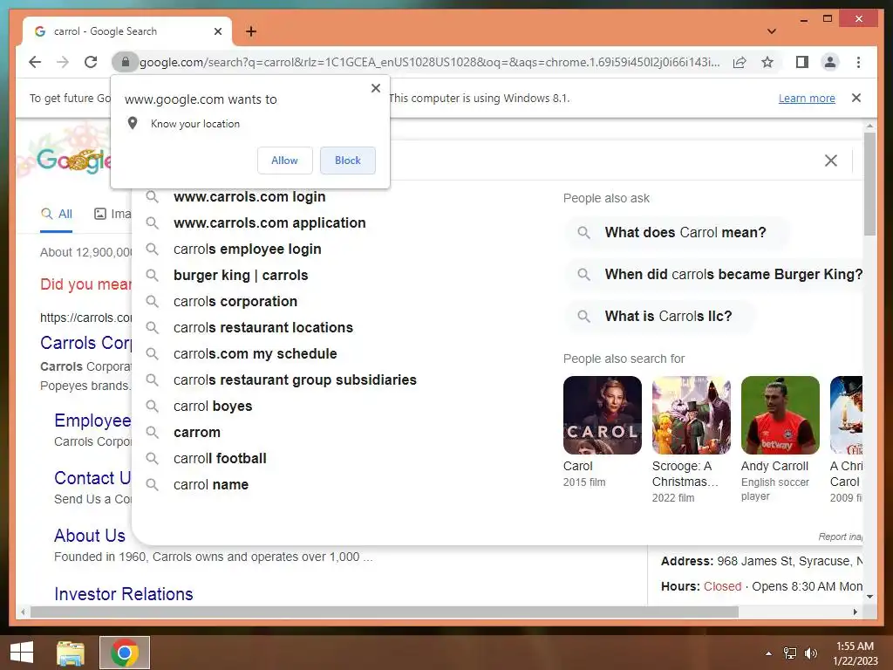Close the carrol - Google Search tab
893x670 pixels.
(x=217, y=31)
